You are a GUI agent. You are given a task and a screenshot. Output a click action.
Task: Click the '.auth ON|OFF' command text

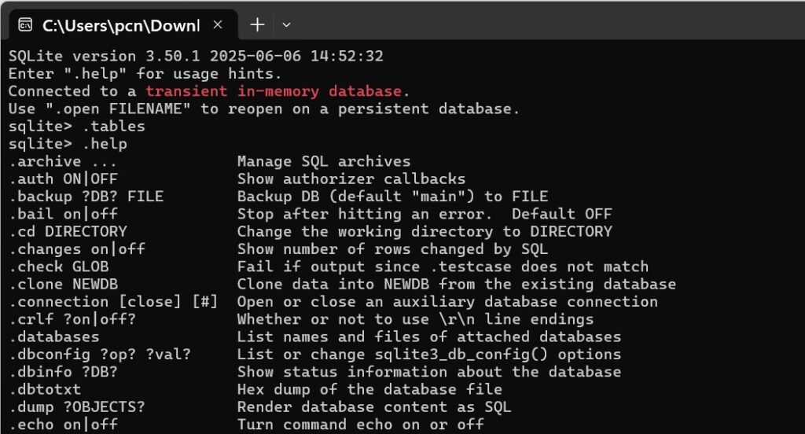(x=63, y=179)
